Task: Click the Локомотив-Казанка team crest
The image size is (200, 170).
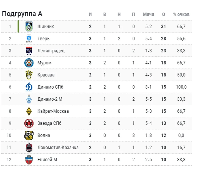Action: point(29,147)
